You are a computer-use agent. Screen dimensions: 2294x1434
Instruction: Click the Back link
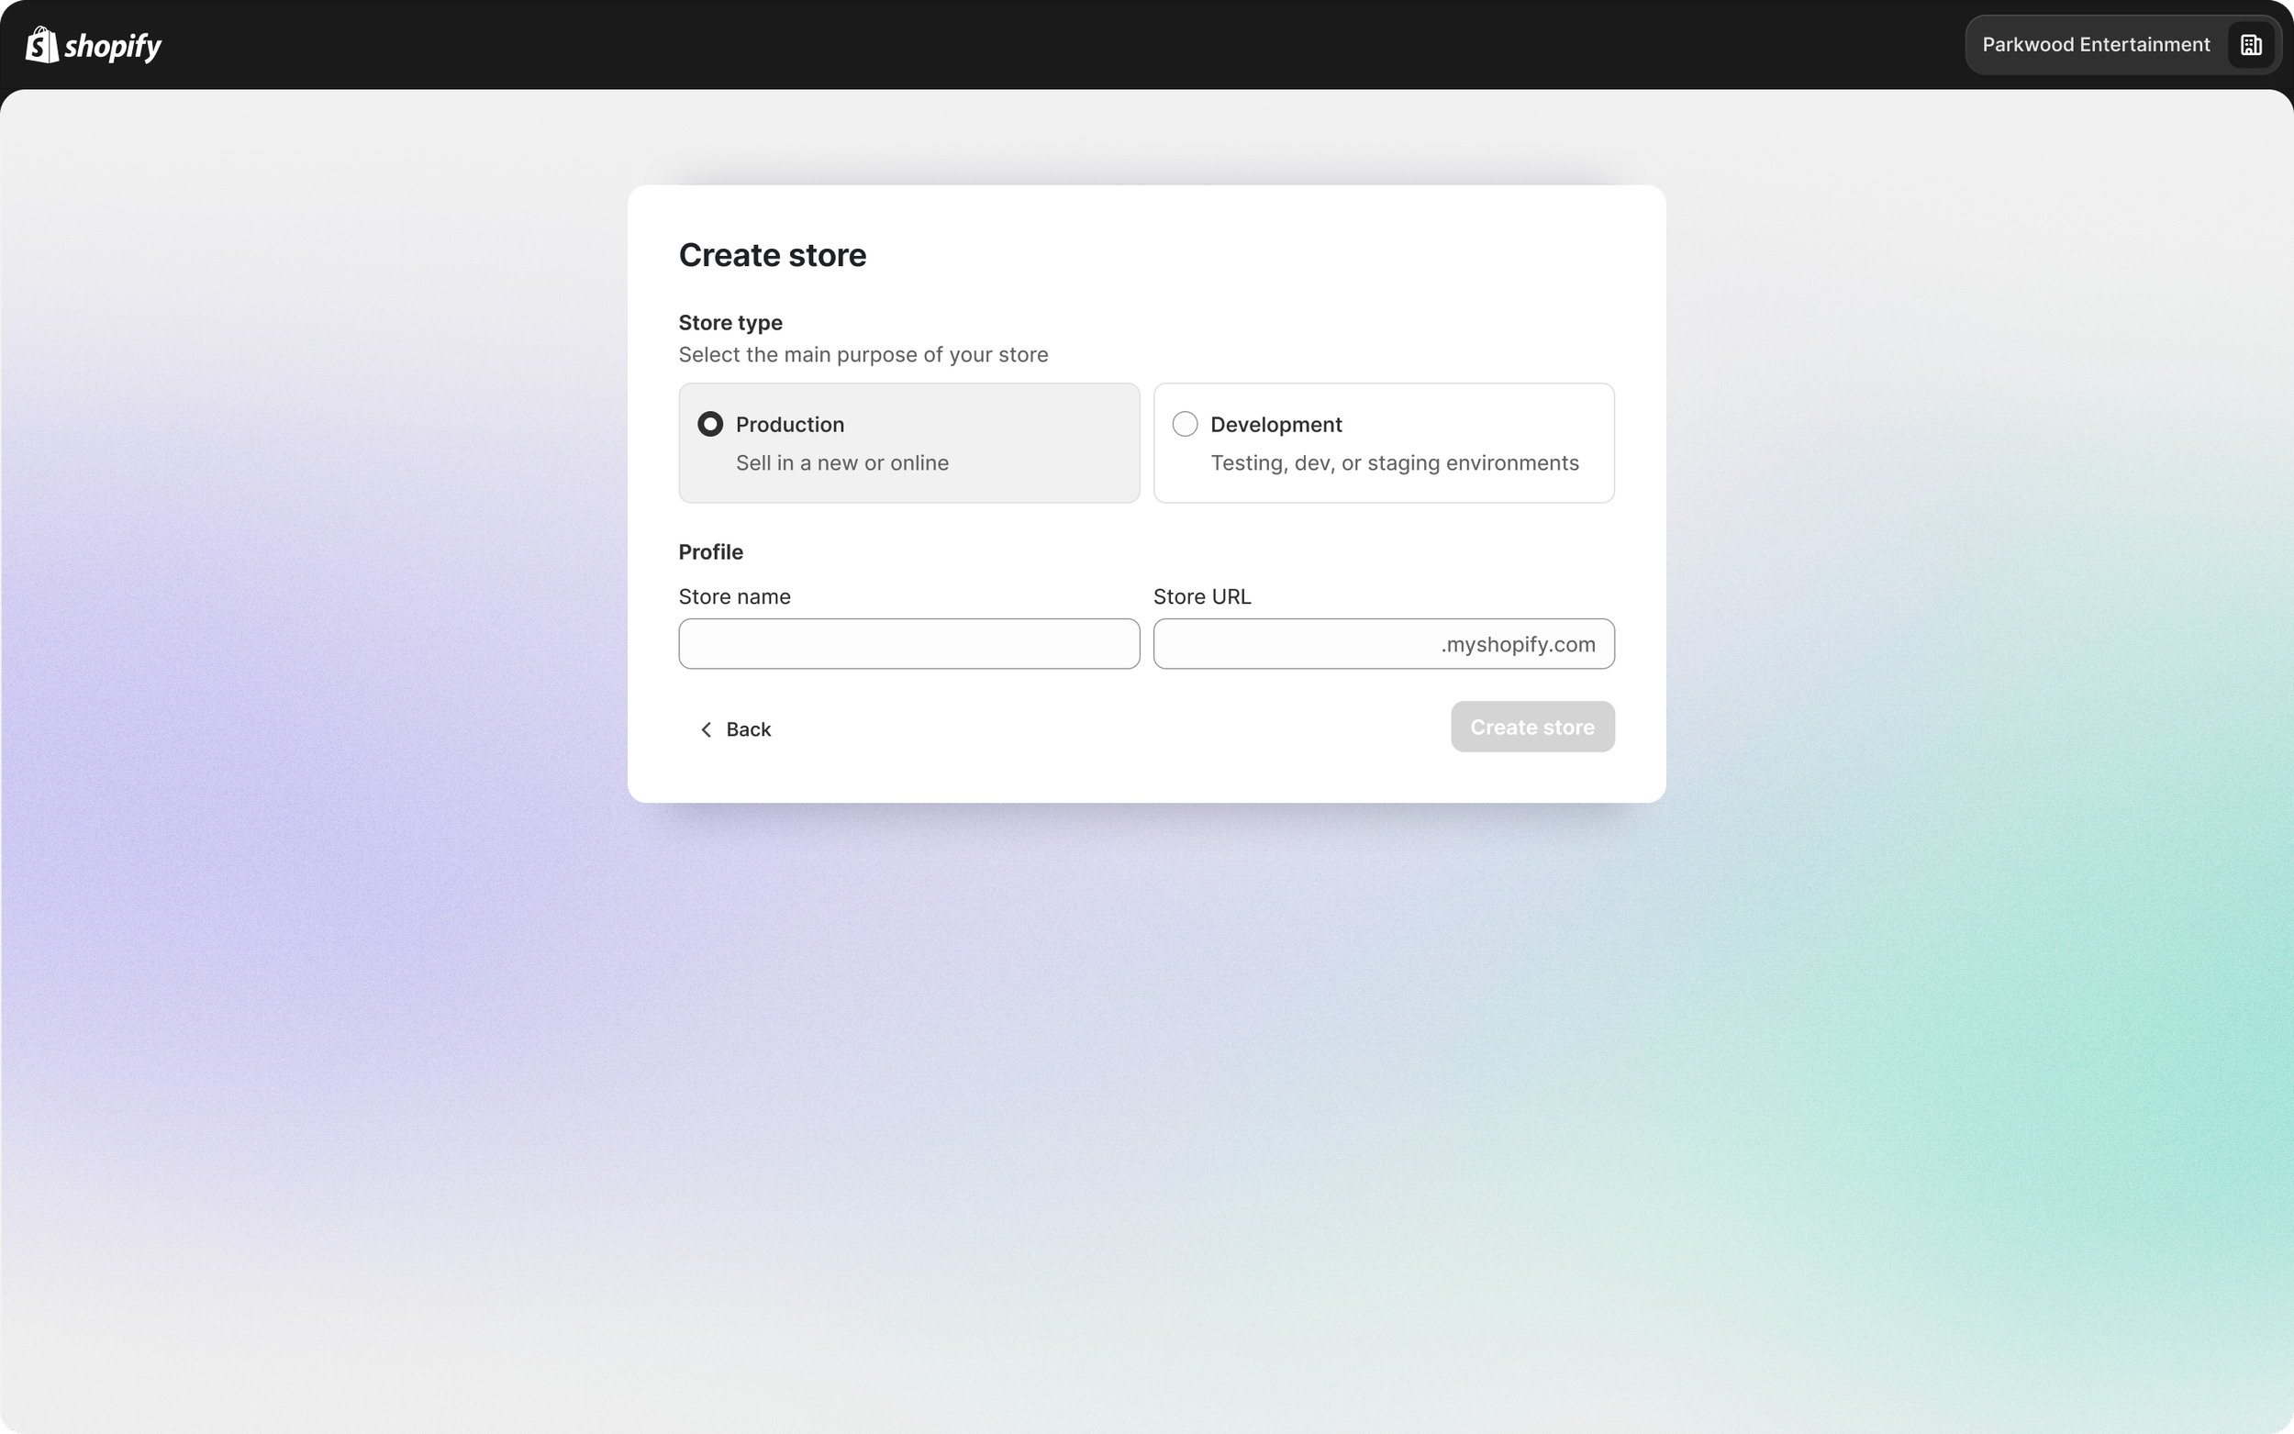pos(748,728)
